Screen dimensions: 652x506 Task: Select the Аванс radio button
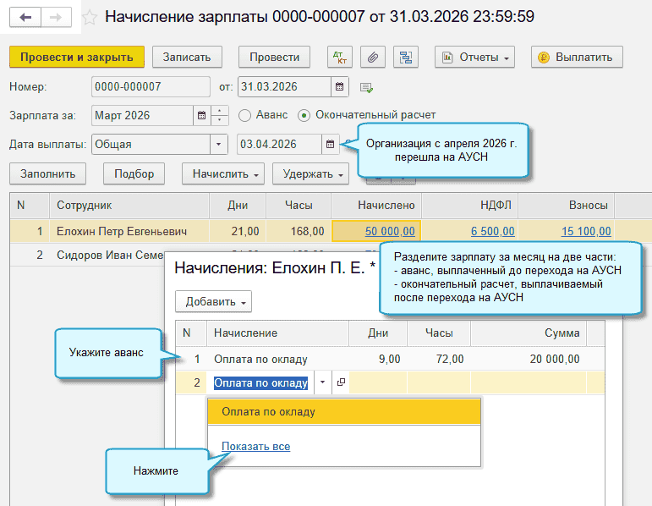click(x=245, y=115)
